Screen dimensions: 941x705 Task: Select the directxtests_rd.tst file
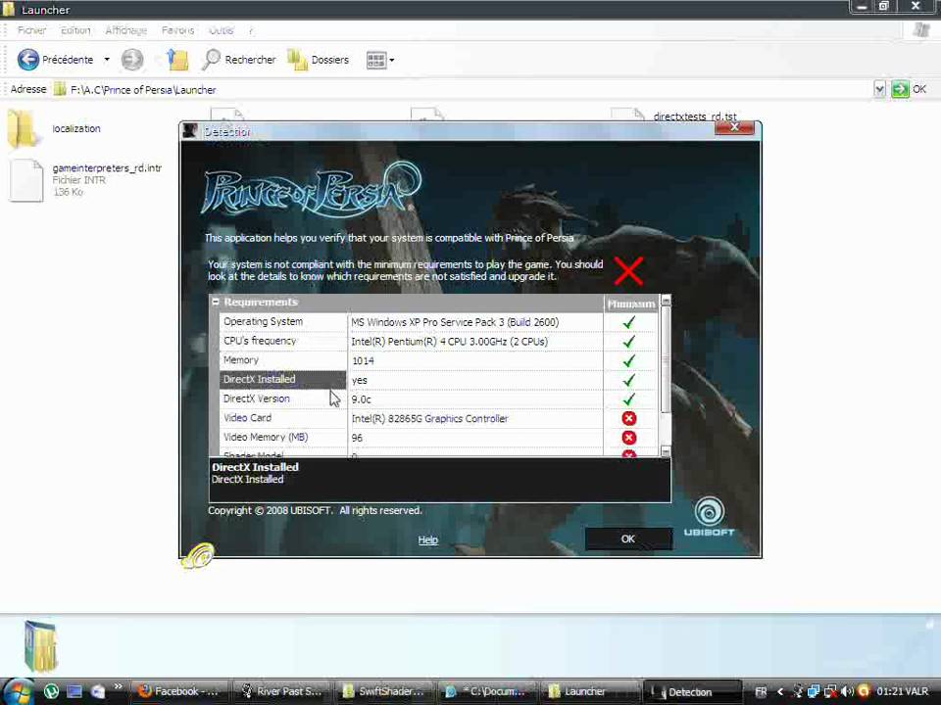click(x=694, y=117)
